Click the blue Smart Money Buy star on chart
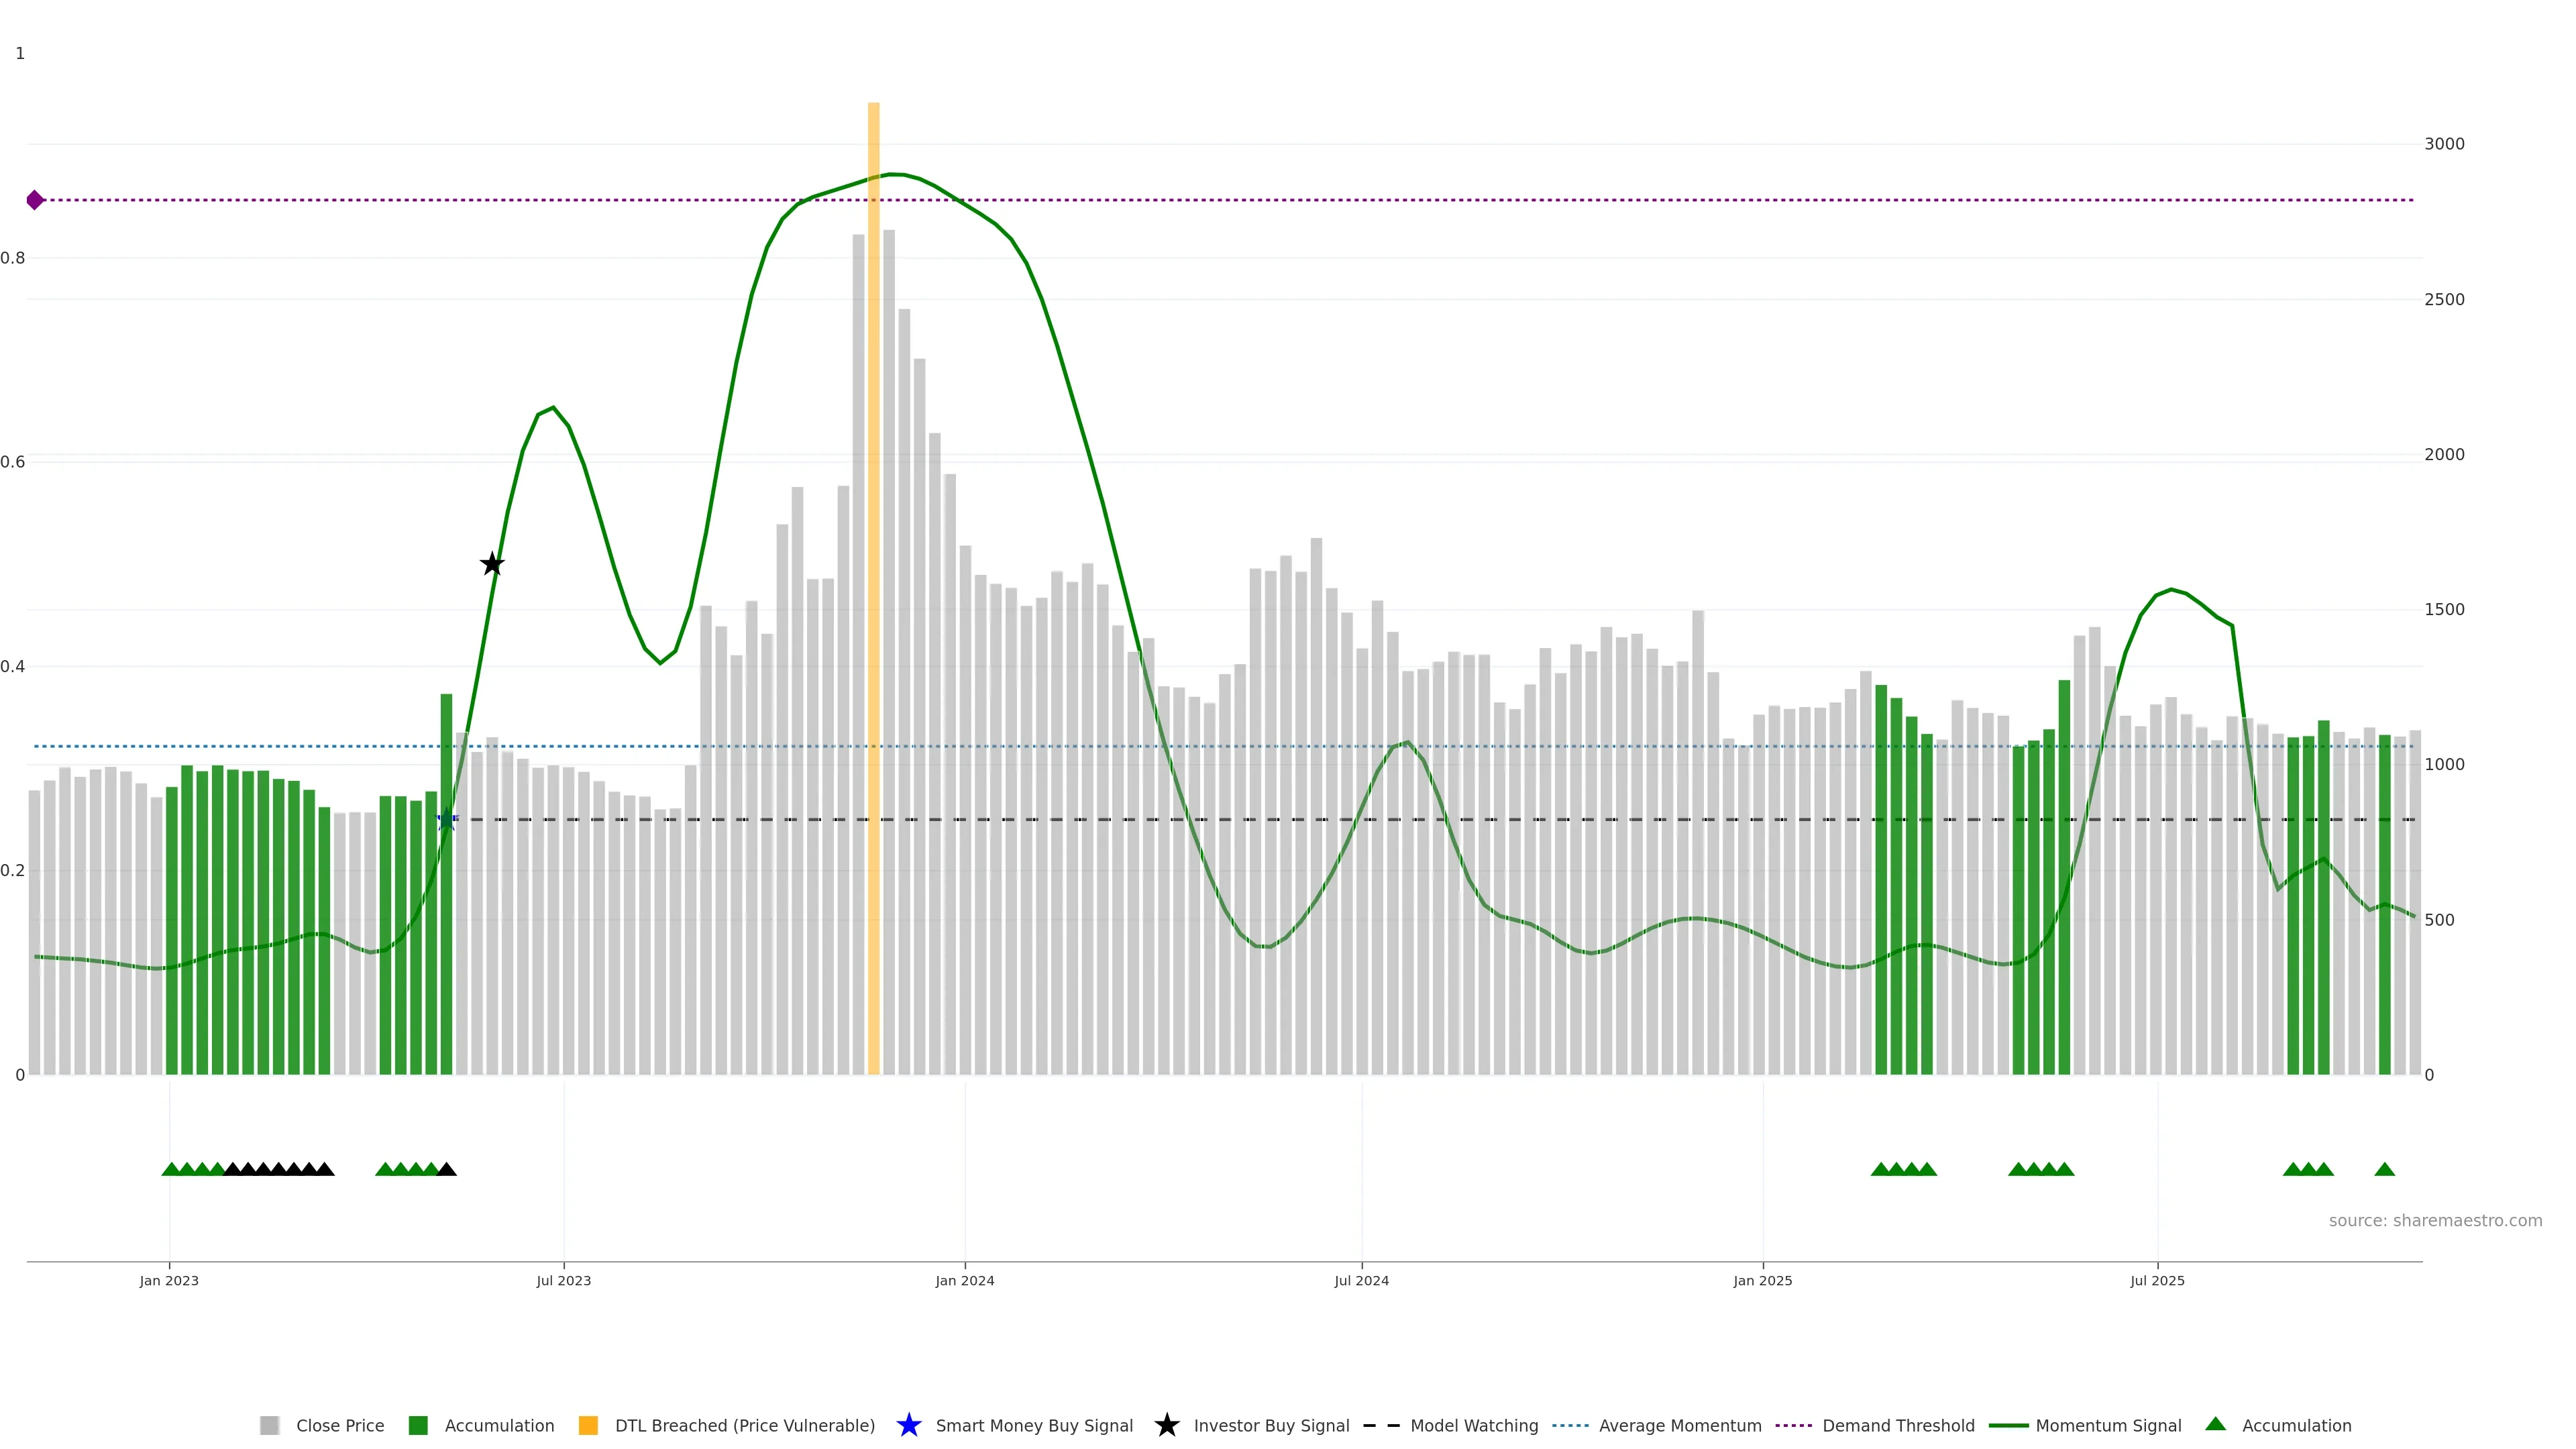This screenshot has width=2576, height=1449. (x=447, y=820)
